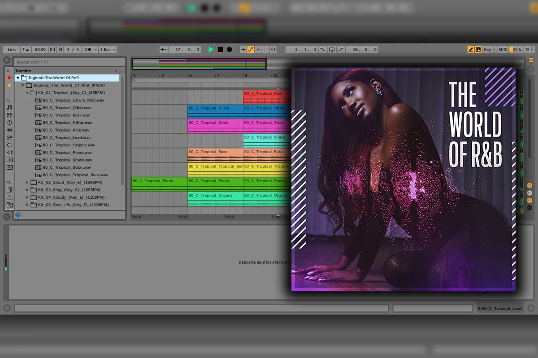Open the Sounds category in browser sidebar
538x358 pixels.
tap(9, 107)
